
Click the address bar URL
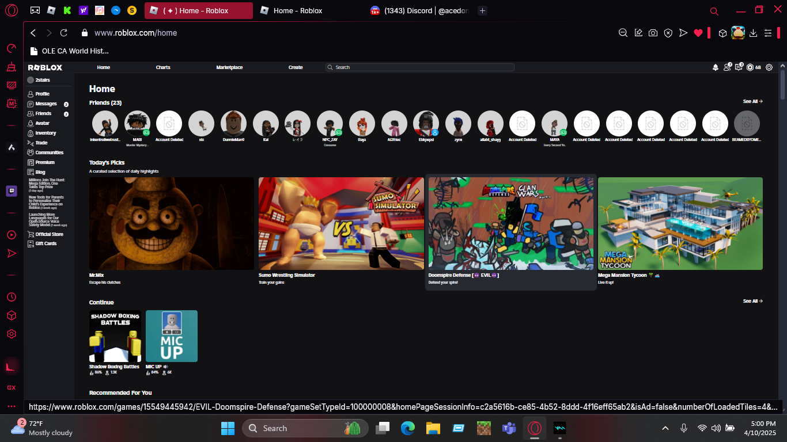pyautogui.click(x=135, y=33)
